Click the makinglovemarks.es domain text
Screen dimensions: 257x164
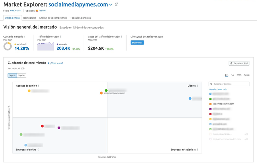pos(222,134)
